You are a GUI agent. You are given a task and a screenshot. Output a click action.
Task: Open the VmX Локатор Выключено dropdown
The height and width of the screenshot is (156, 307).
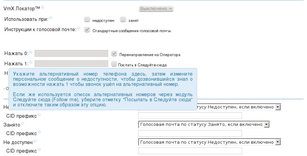click(156, 9)
